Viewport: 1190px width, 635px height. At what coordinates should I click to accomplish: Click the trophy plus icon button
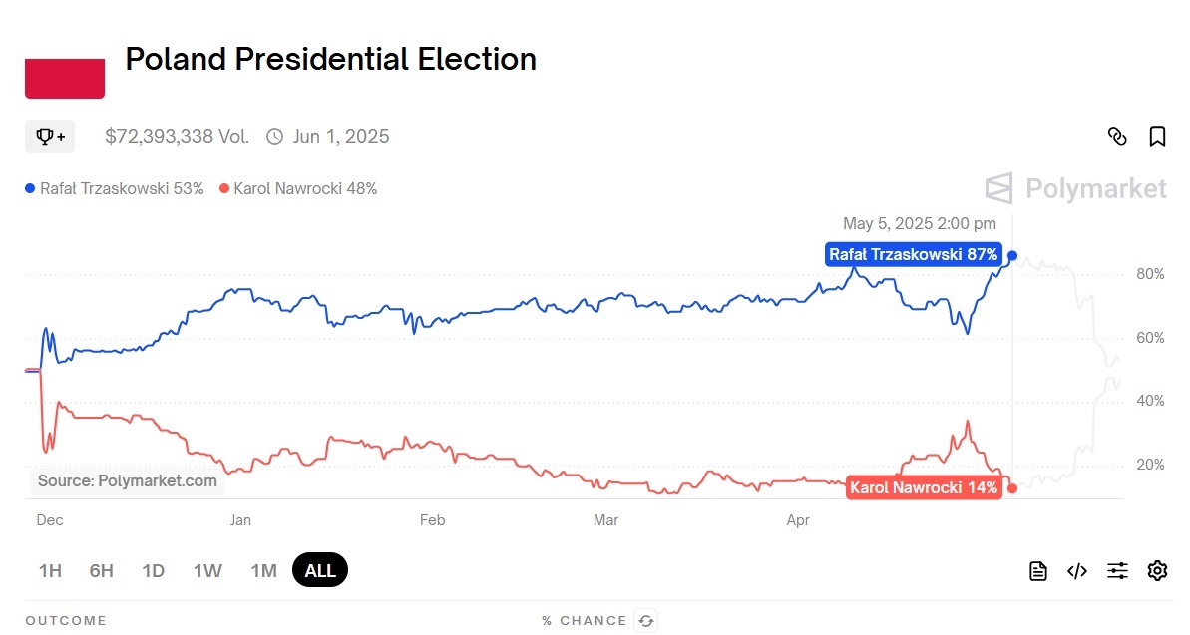[x=50, y=136]
